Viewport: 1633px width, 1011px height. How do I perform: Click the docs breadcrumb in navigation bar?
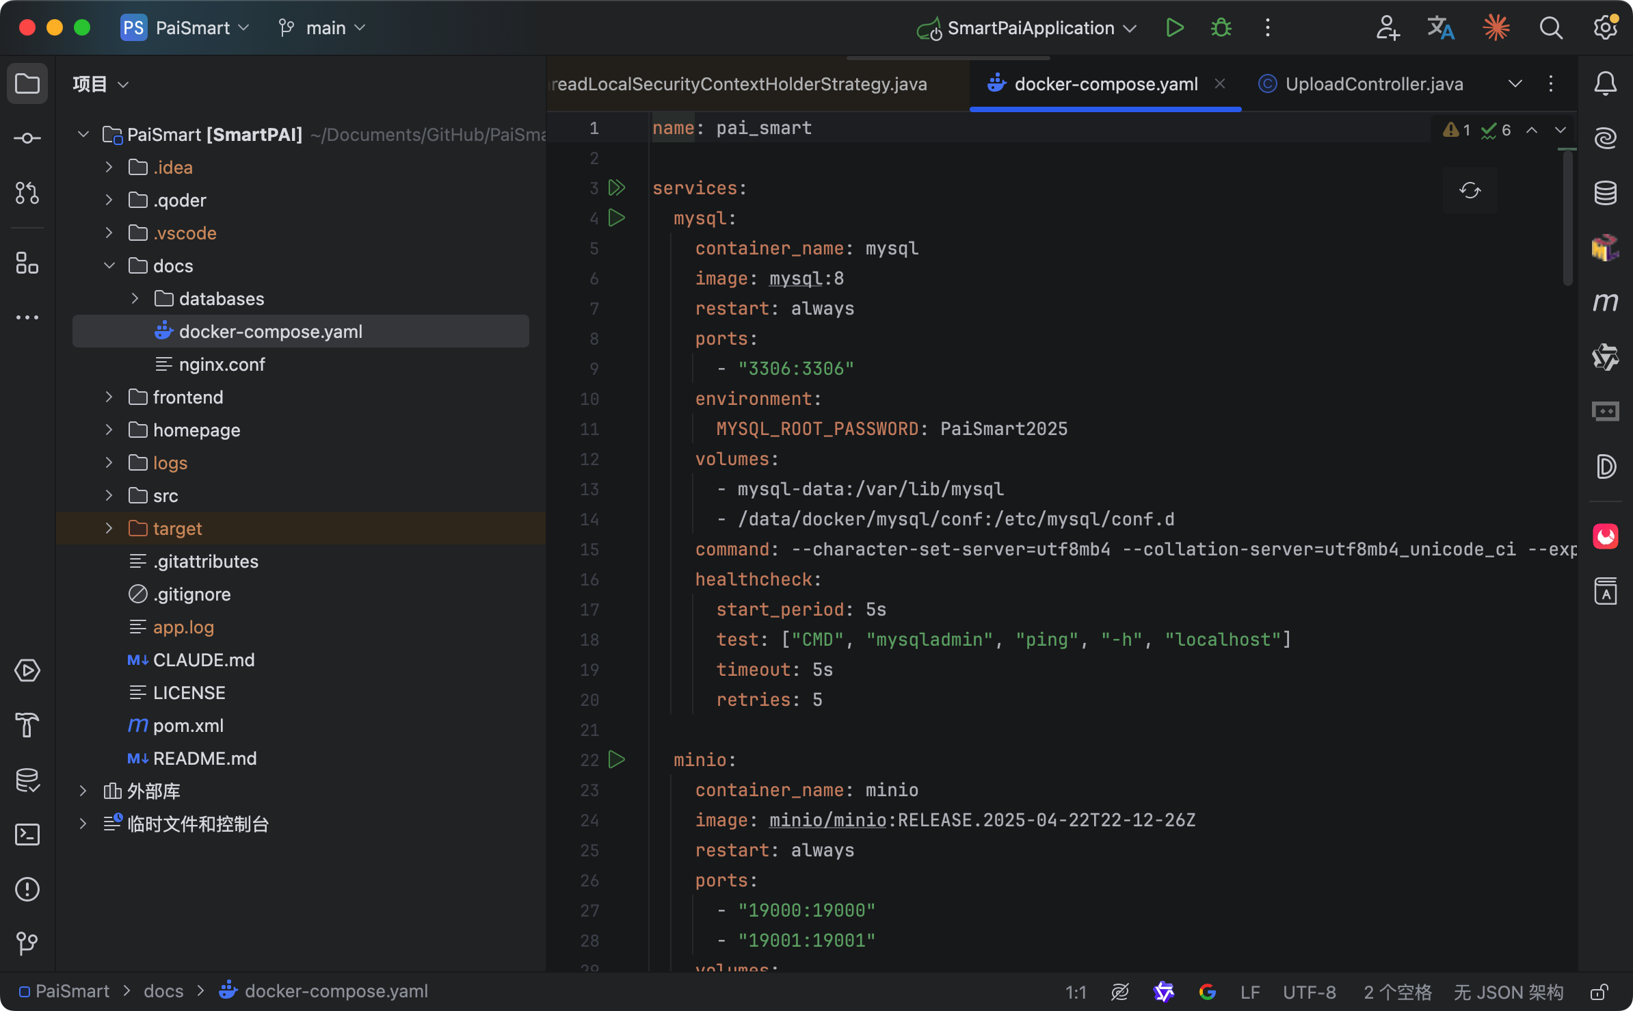(x=163, y=991)
